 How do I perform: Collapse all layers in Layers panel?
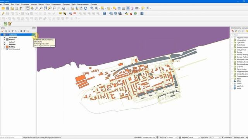click(24, 31)
